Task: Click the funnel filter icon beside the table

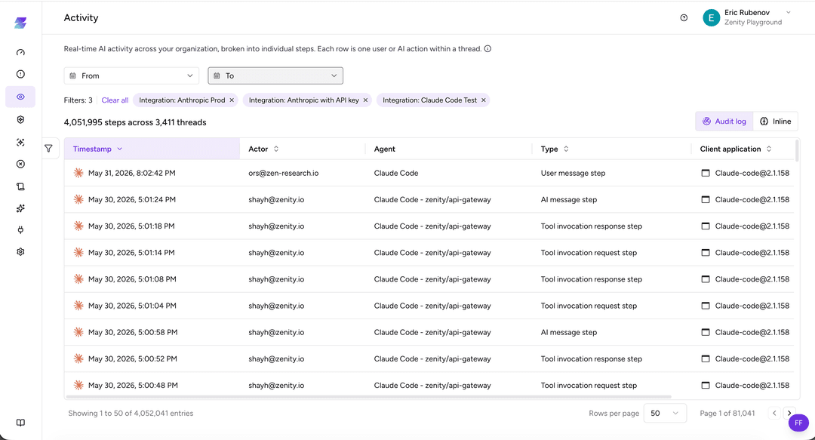Action: [x=48, y=148]
